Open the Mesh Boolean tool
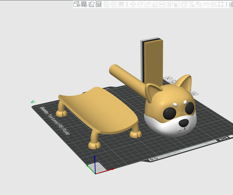 pyautogui.click(x=169, y=4)
